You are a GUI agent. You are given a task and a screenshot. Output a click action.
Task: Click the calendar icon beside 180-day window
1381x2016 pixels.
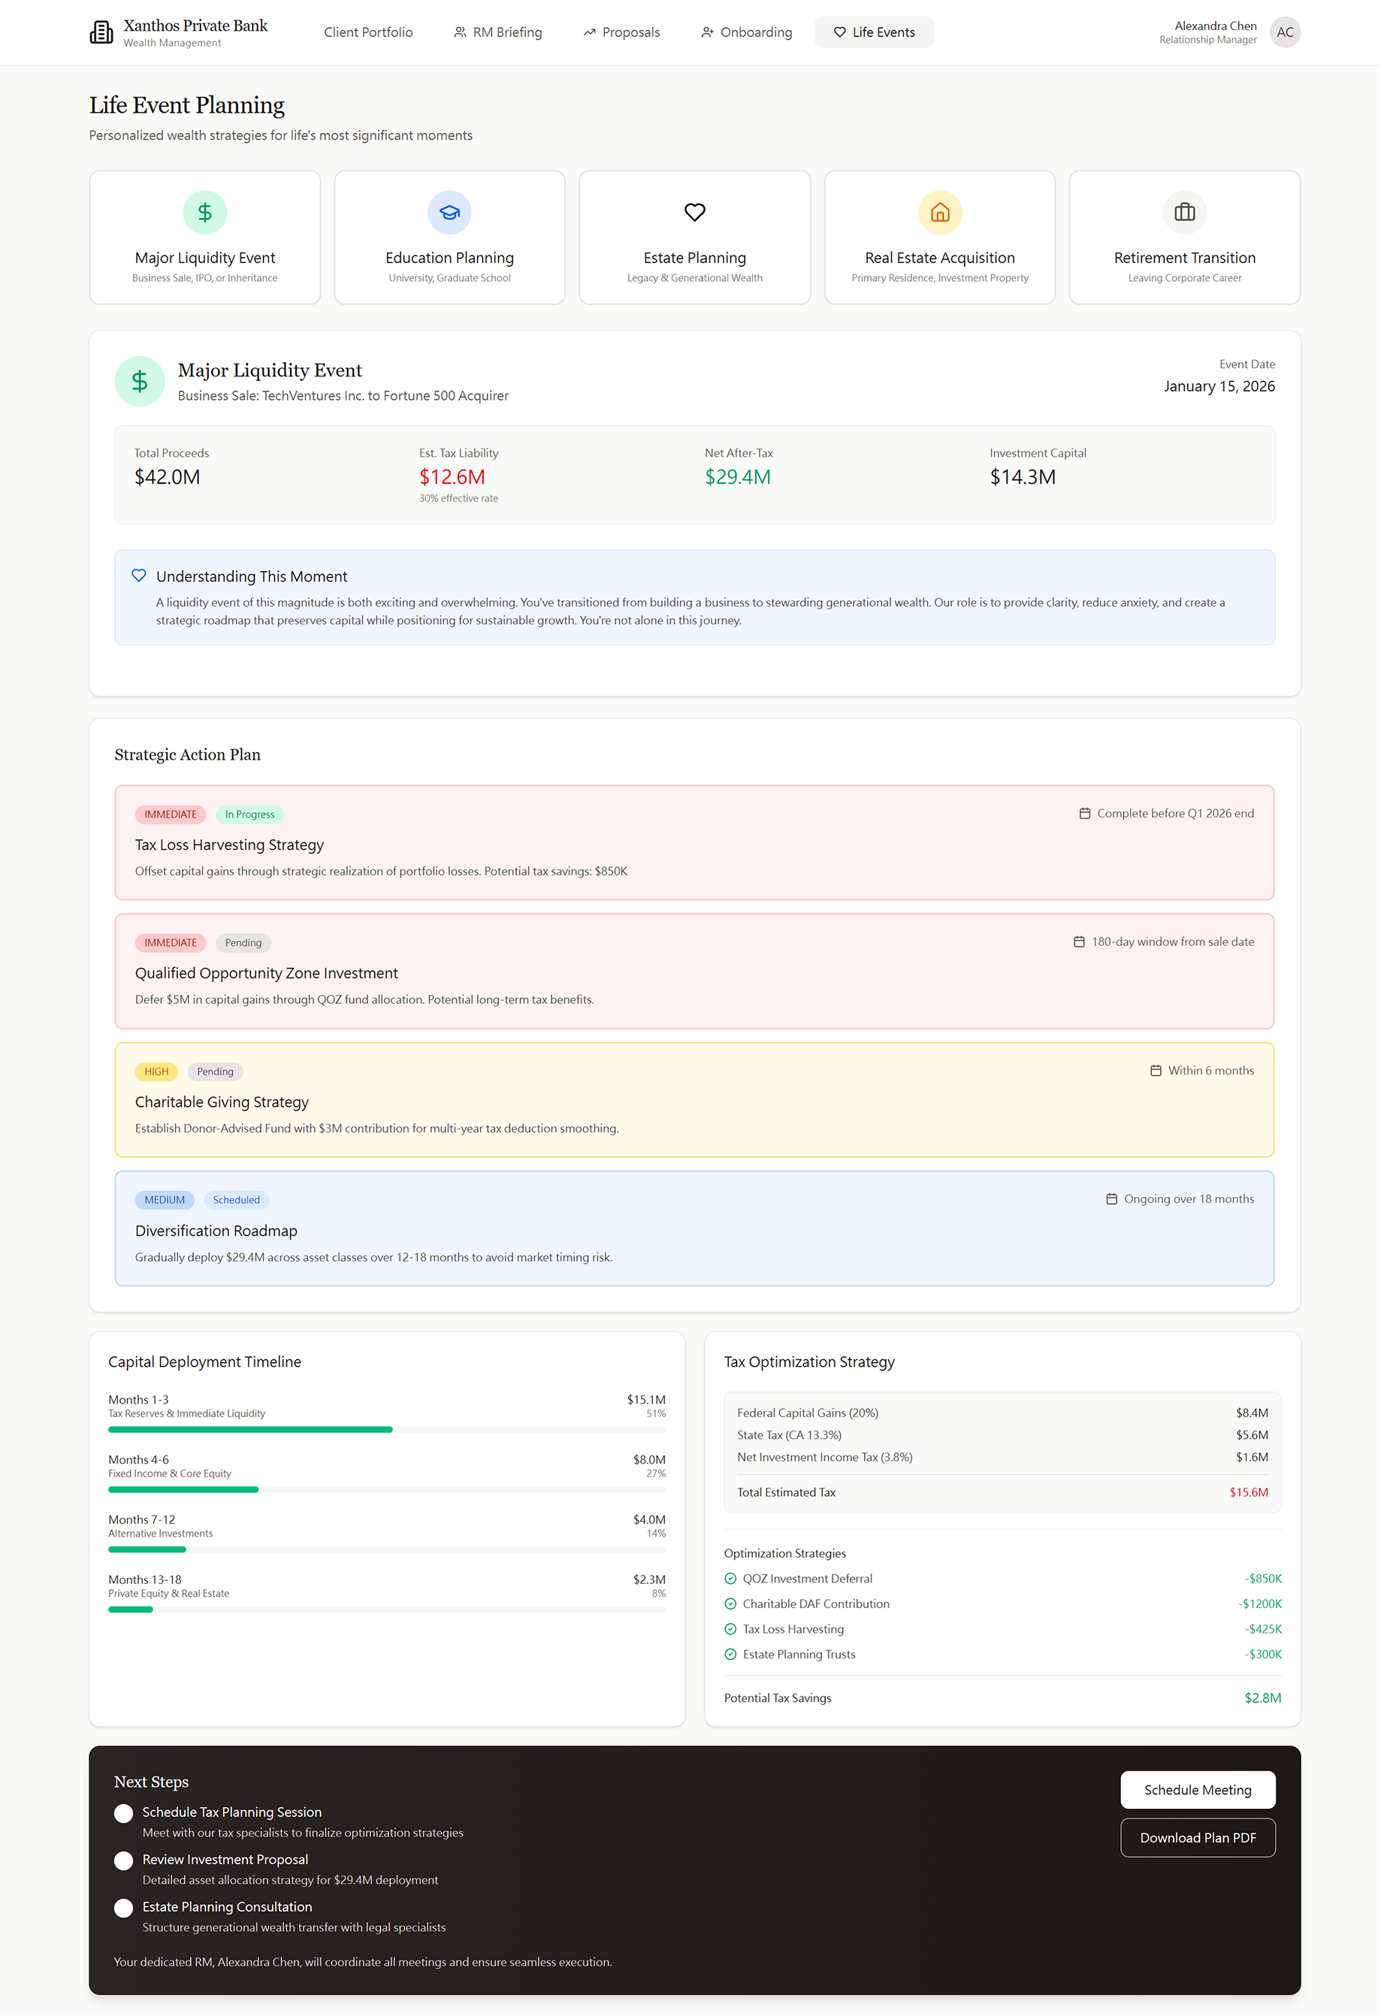1079,942
